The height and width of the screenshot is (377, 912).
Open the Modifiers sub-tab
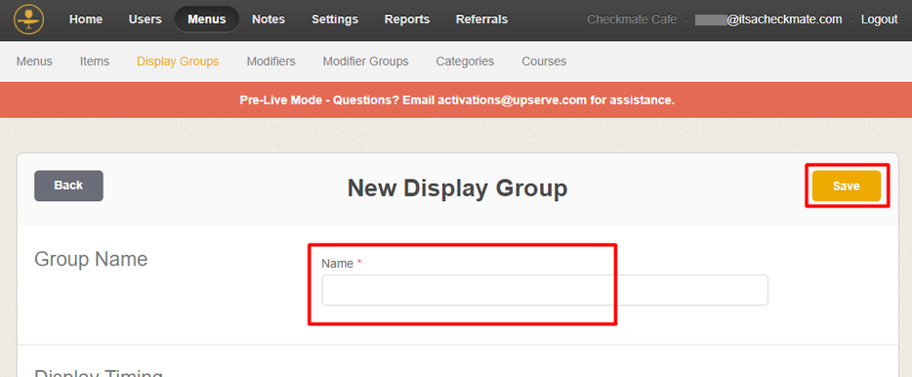coord(271,62)
